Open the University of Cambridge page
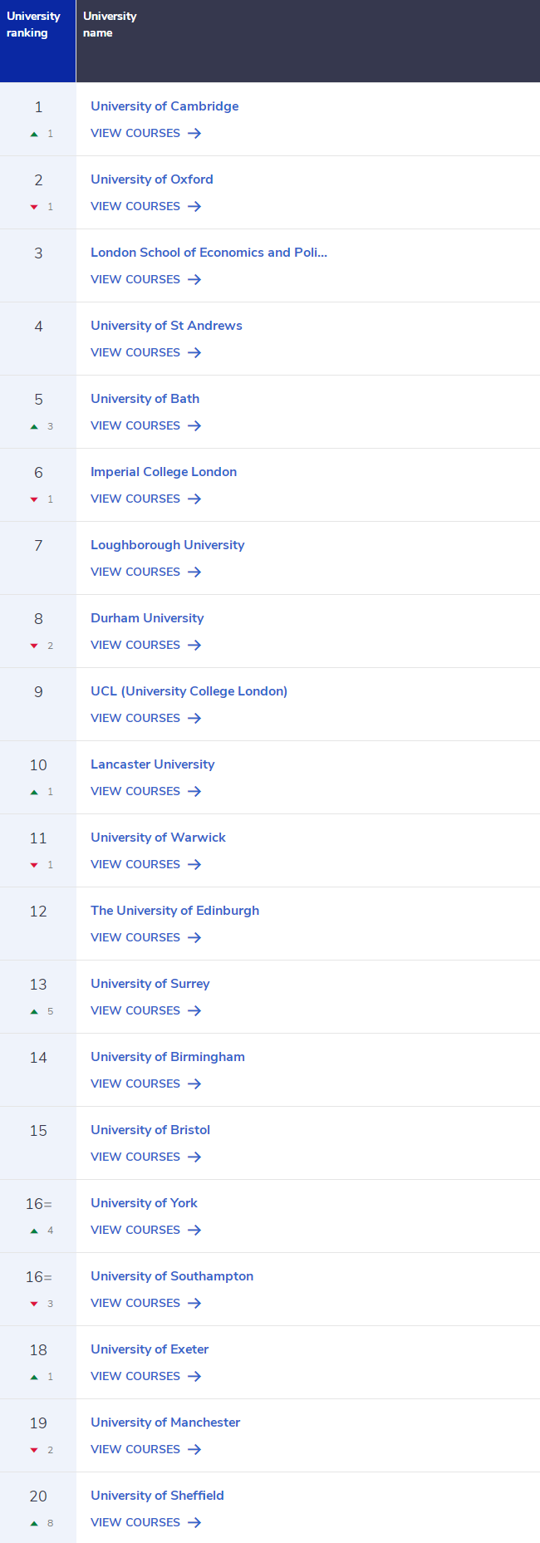This screenshot has height=1543, width=540. tap(164, 106)
